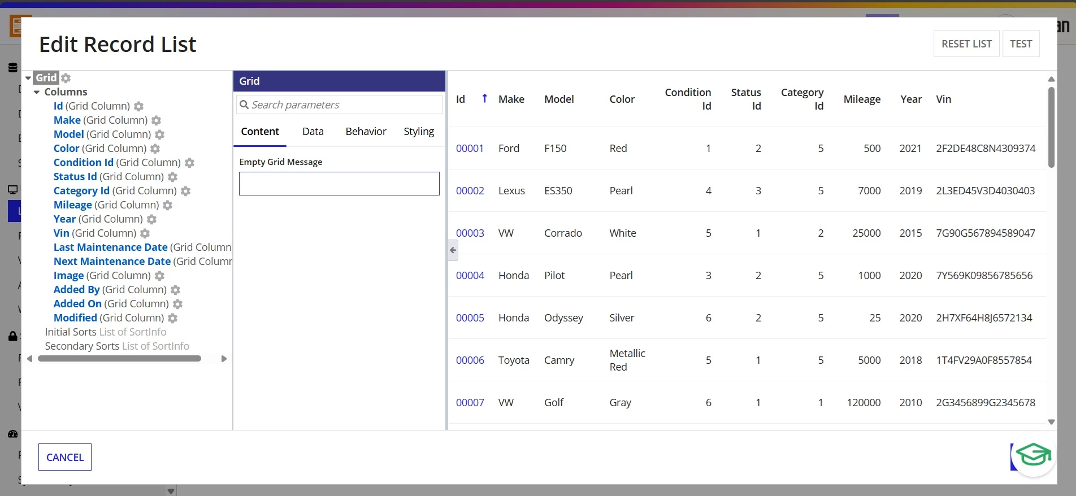Click the database icon in background sidebar

[12, 68]
